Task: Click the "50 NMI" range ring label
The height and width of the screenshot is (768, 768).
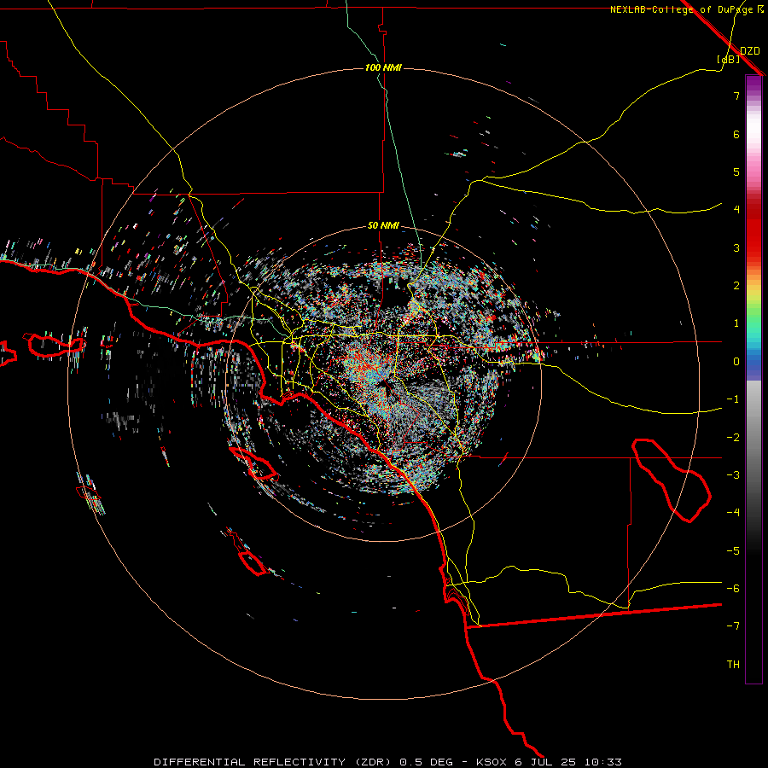Action: pyautogui.click(x=383, y=226)
